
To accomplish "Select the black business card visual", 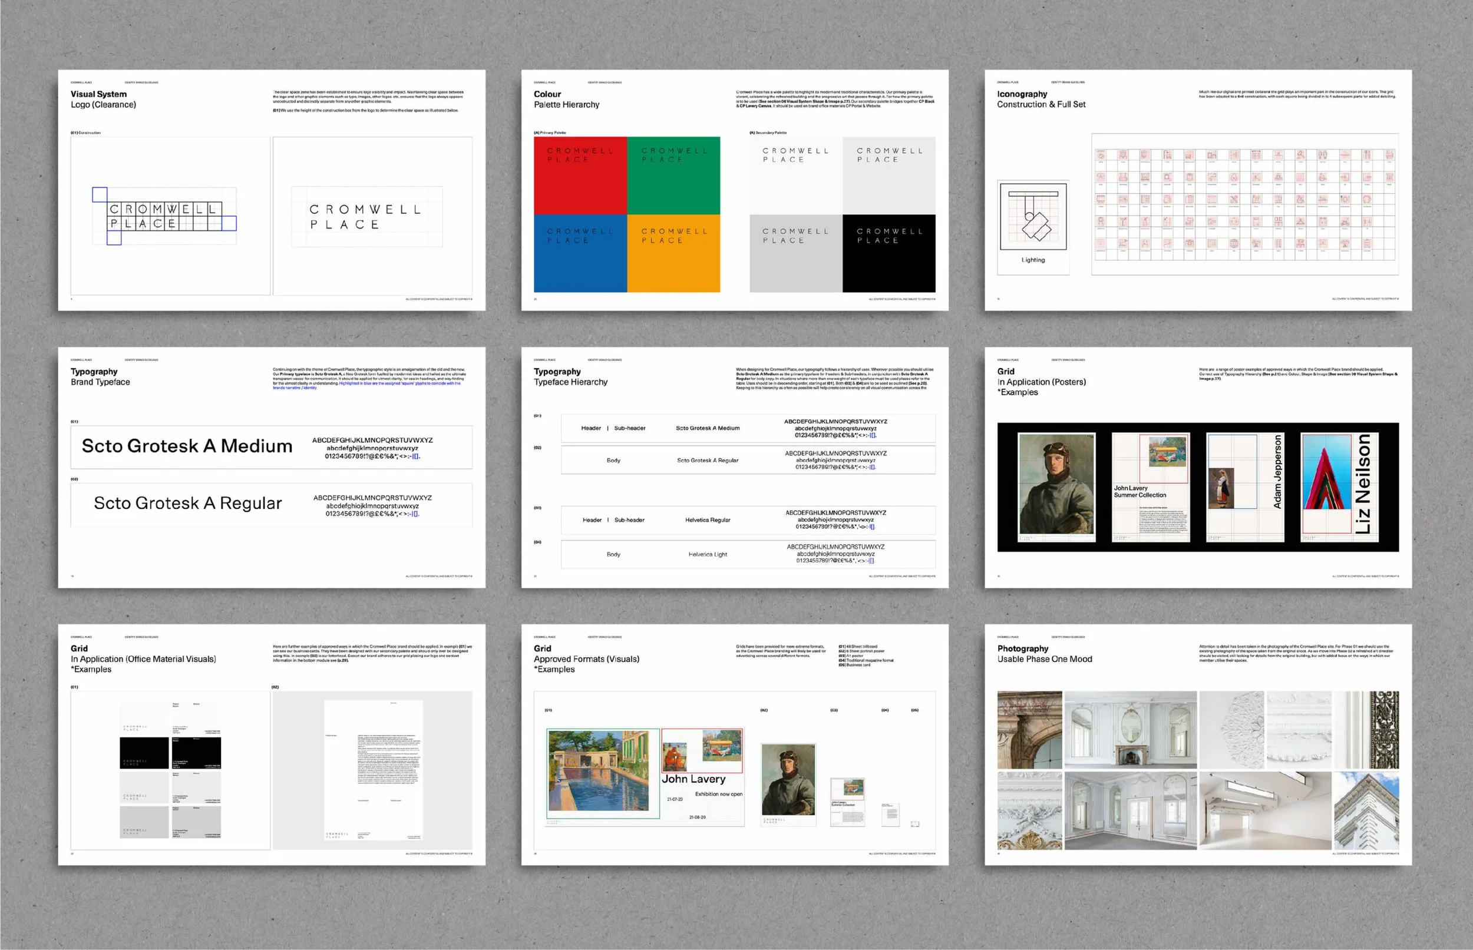I will [144, 753].
